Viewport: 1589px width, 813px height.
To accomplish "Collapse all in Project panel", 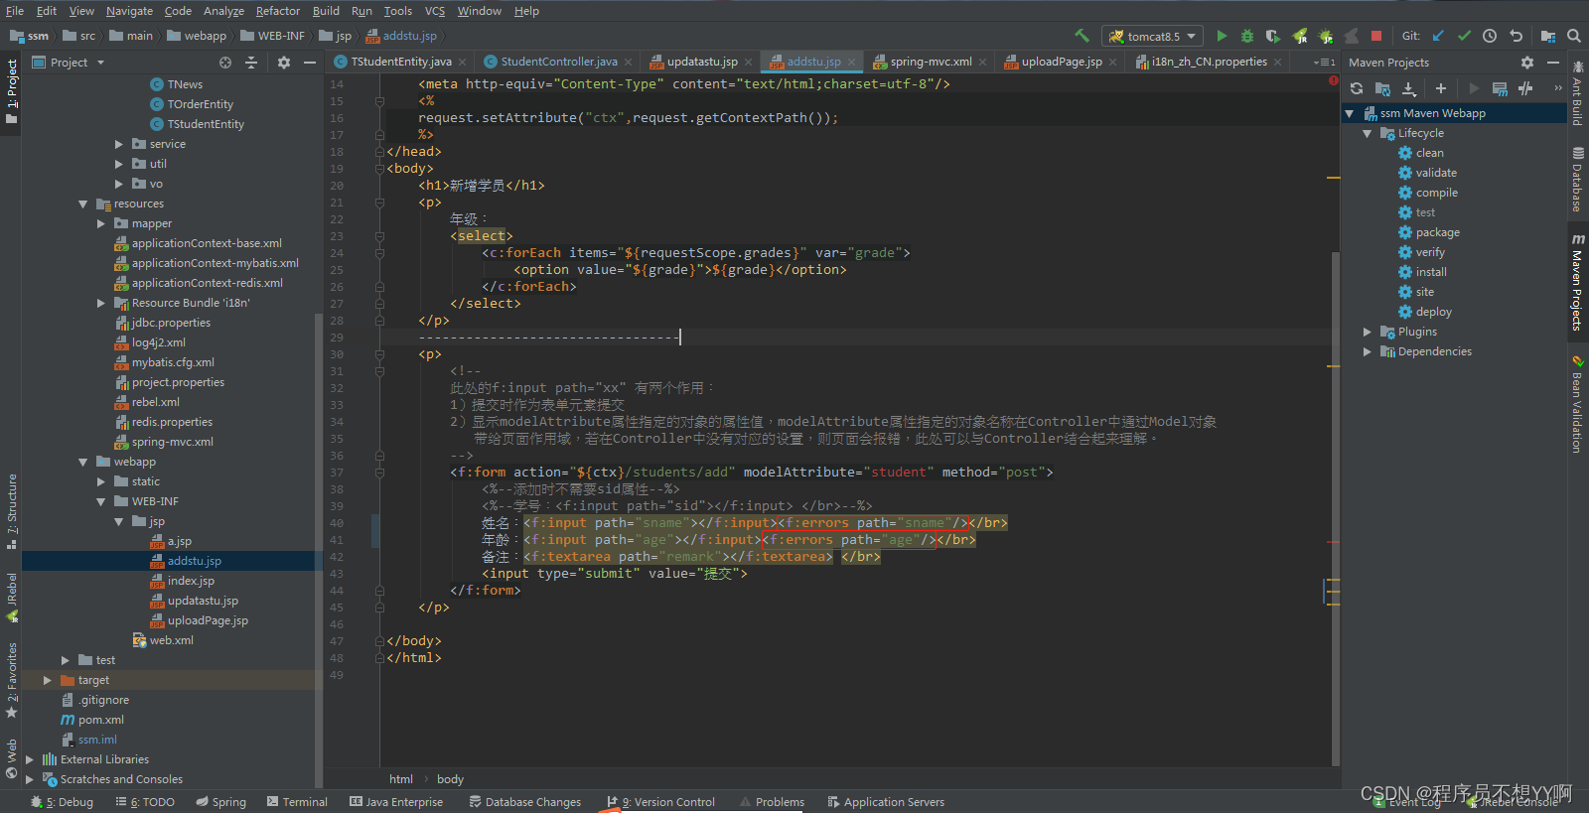I will [251, 63].
